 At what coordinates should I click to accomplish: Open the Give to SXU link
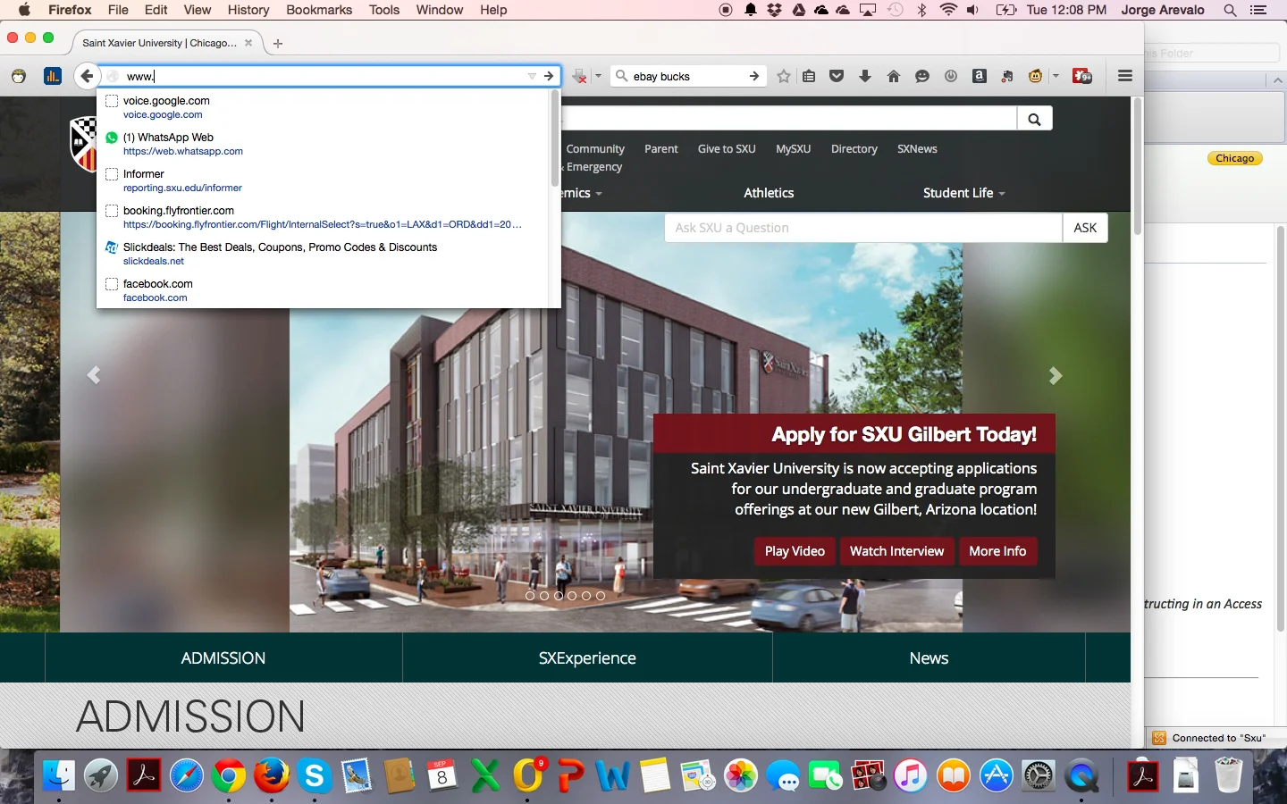(727, 149)
